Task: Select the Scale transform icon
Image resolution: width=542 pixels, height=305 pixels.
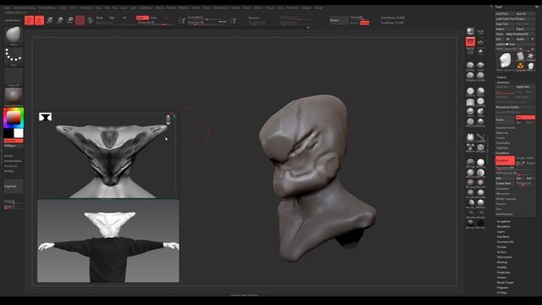Action: click(x=60, y=20)
